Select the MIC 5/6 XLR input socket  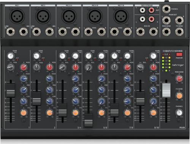(95, 16)
